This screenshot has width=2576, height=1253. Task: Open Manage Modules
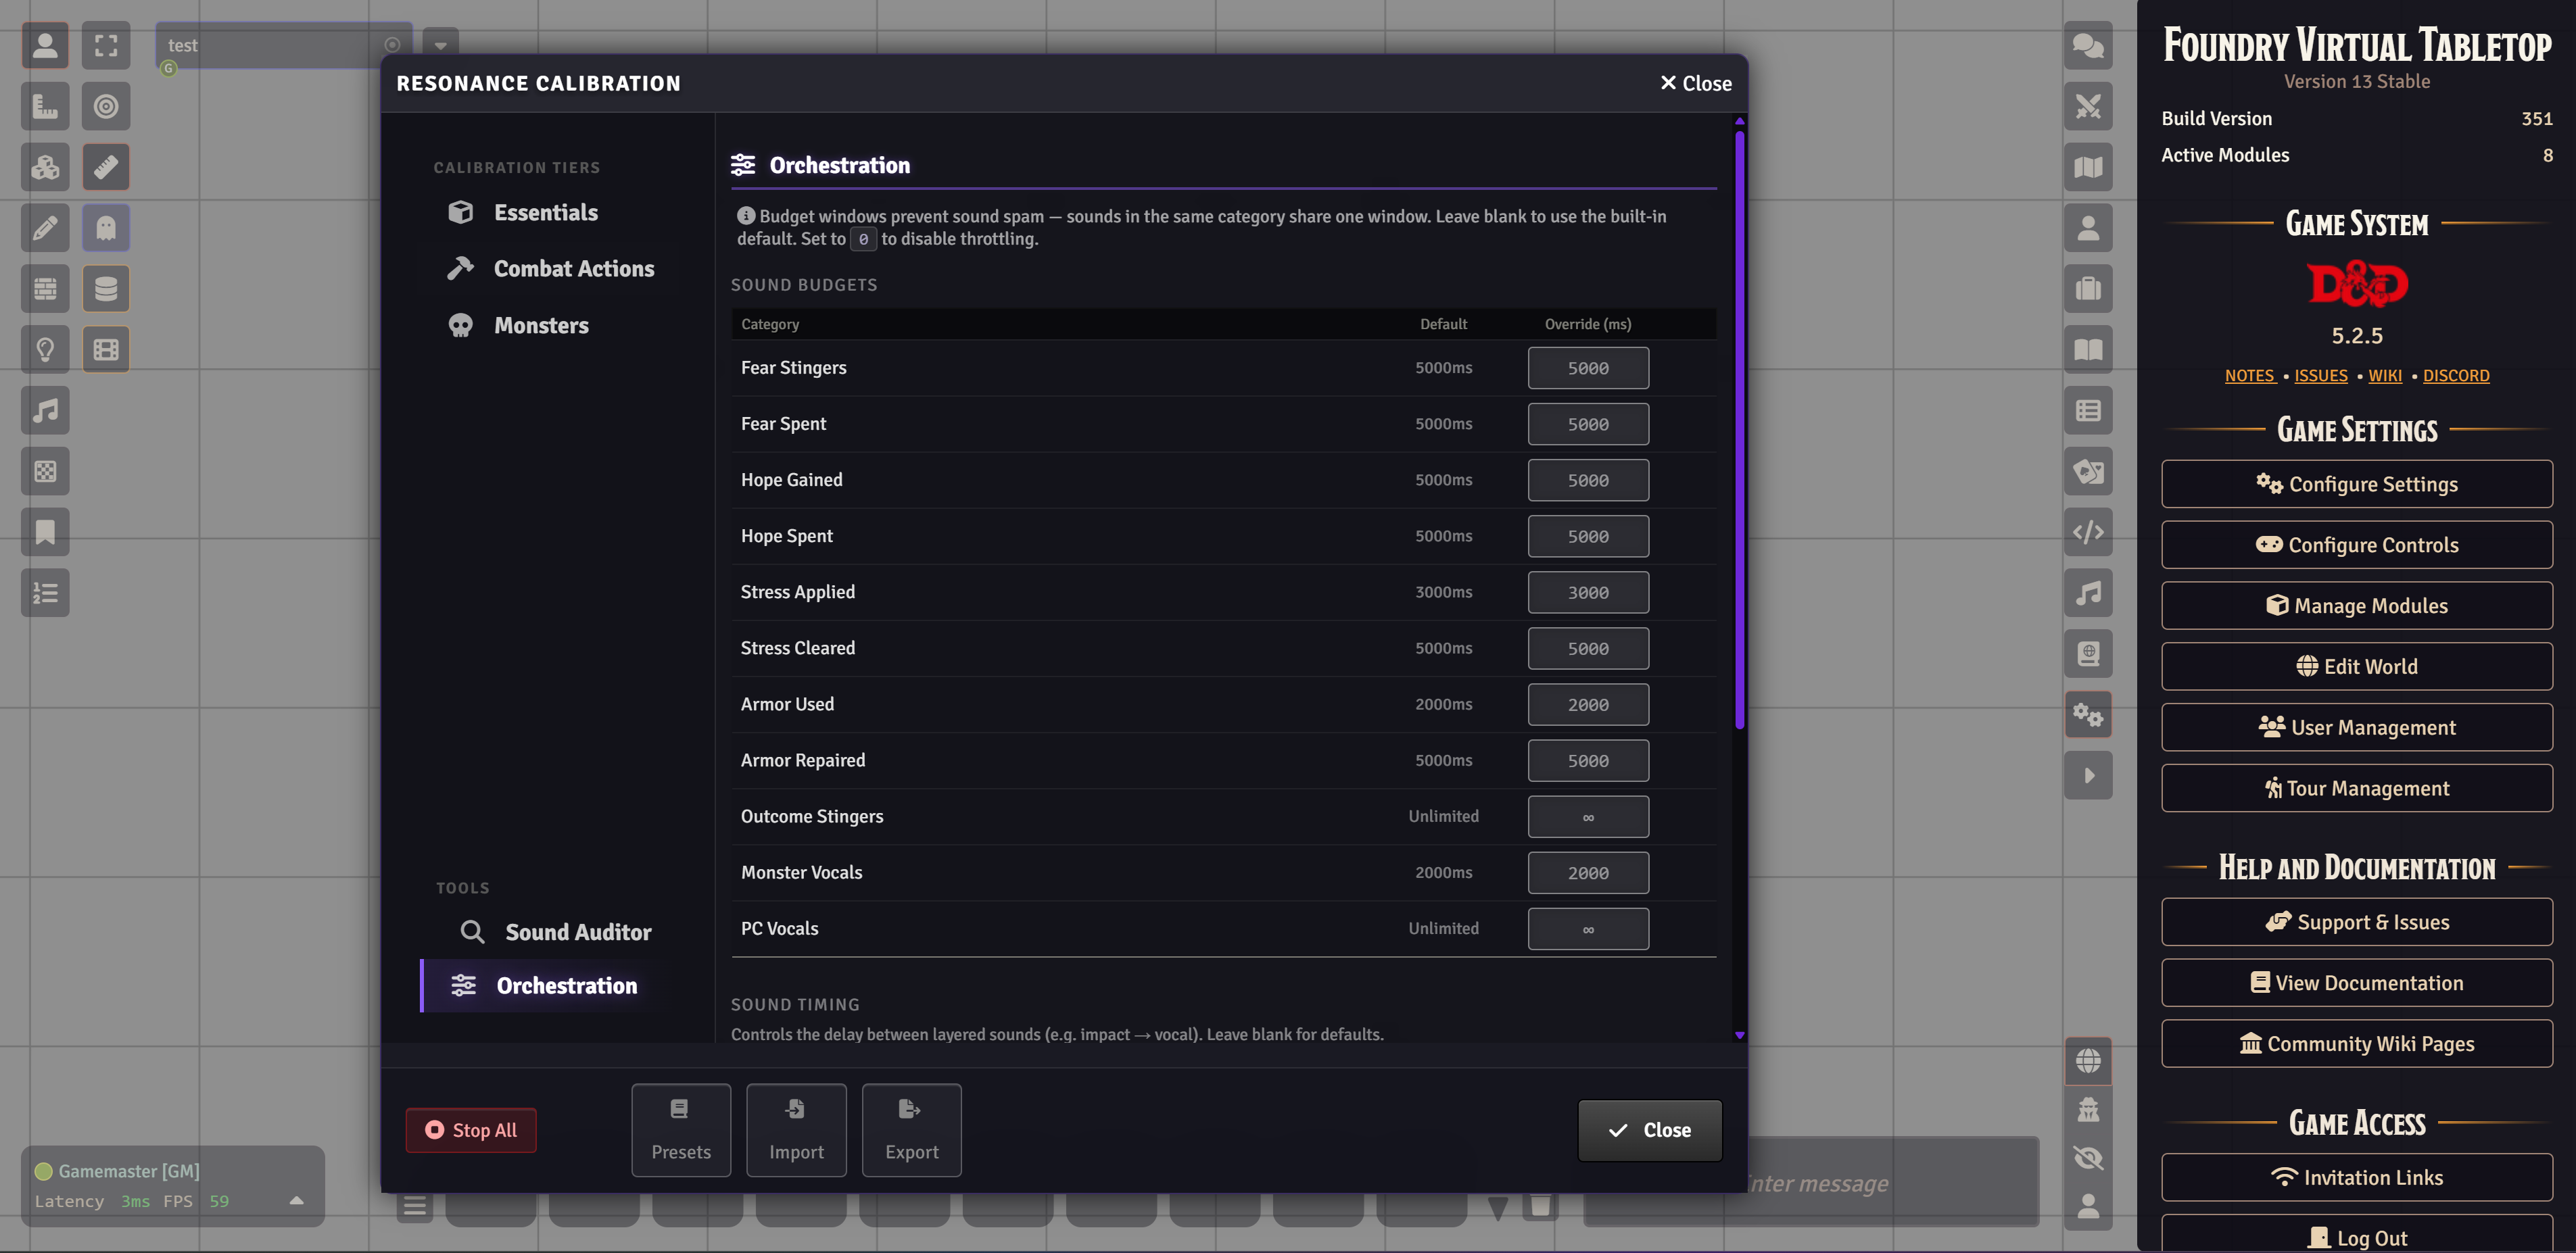(x=2356, y=606)
